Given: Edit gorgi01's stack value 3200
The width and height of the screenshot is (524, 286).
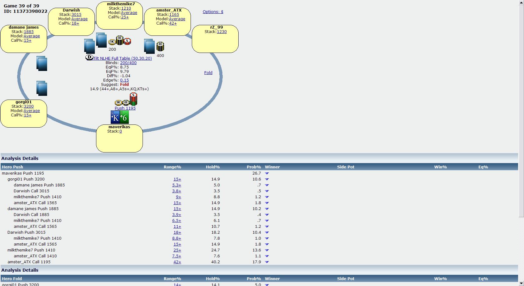Looking at the screenshot, I should click(x=29, y=106).
